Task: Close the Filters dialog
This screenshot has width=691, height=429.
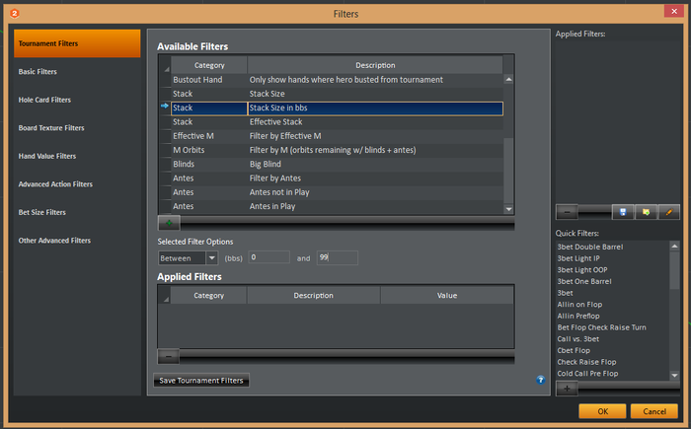Action: click(x=674, y=12)
